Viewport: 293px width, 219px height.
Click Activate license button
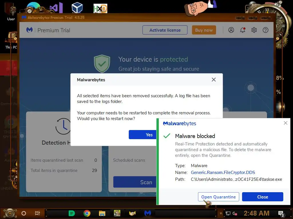click(165, 30)
